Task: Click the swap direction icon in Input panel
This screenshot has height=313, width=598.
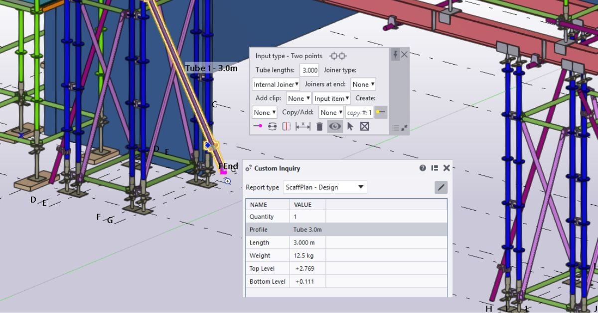Action: (x=272, y=126)
